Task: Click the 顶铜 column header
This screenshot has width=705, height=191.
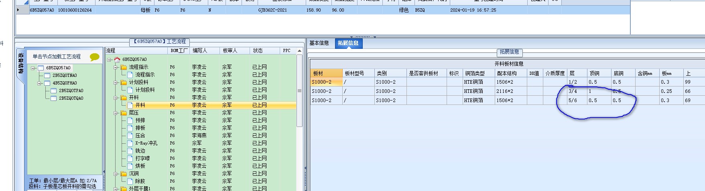Action: pos(599,73)
